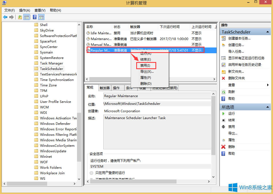
Task: Click the back navigation arrow in toolbar
Action: [x=5, y=17]
